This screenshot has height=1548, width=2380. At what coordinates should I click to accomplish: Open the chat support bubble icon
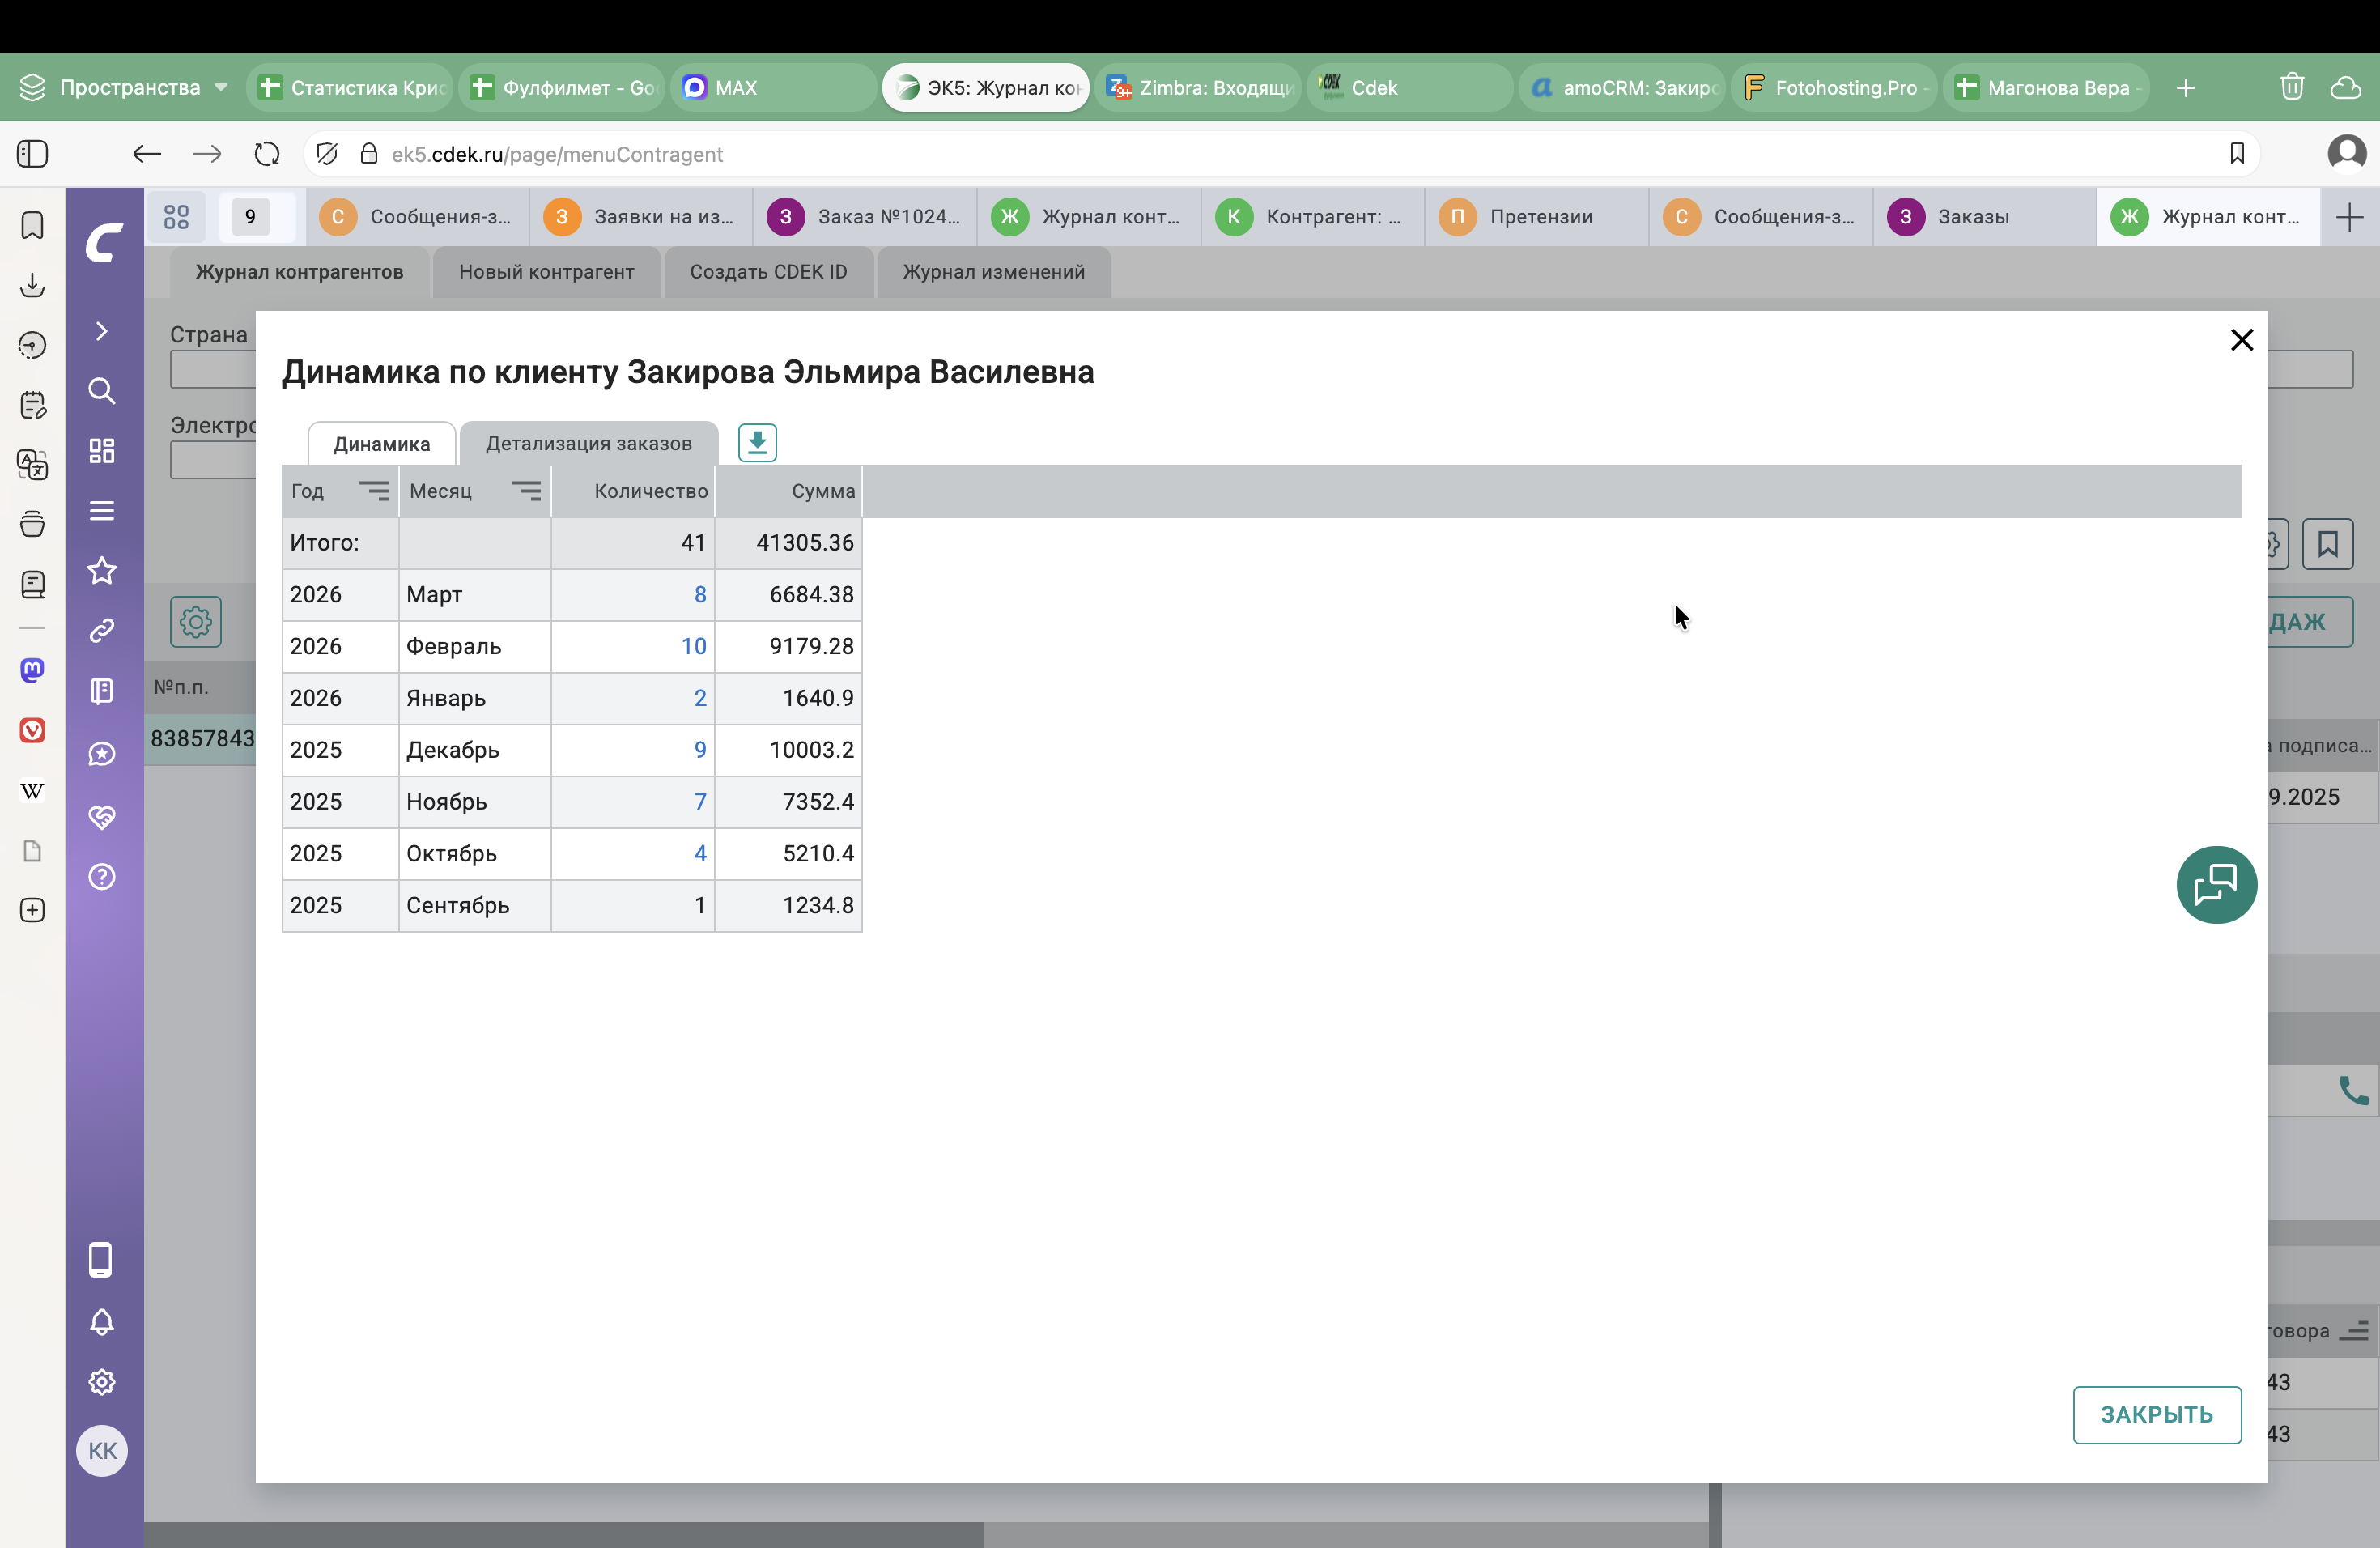tap(2216, 885)
